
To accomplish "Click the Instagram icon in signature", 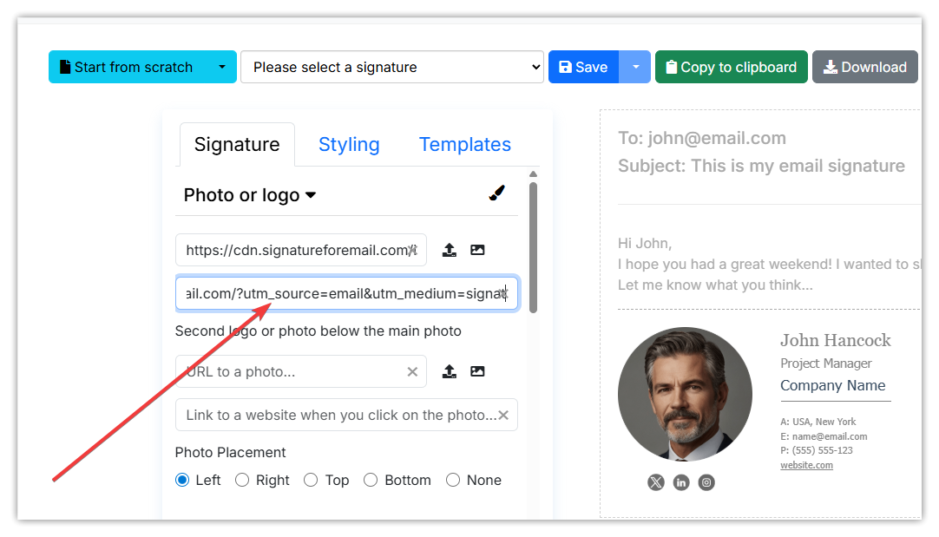I will 706,482.
